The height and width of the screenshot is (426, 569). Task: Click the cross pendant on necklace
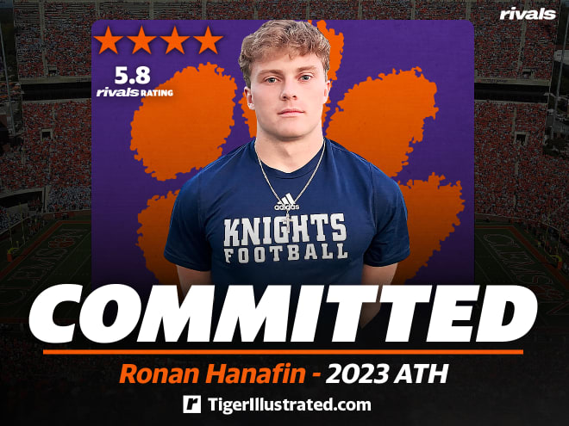point(288,221)
